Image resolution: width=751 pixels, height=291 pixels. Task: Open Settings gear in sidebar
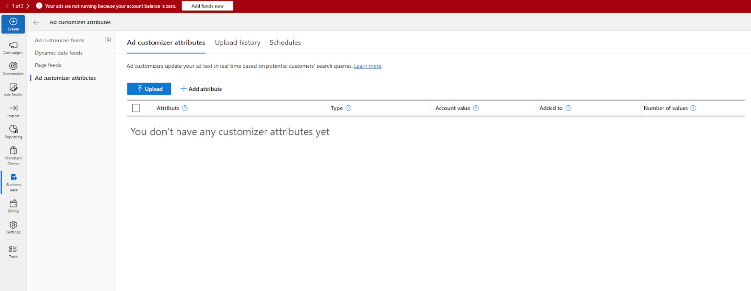tap(13, 225)
